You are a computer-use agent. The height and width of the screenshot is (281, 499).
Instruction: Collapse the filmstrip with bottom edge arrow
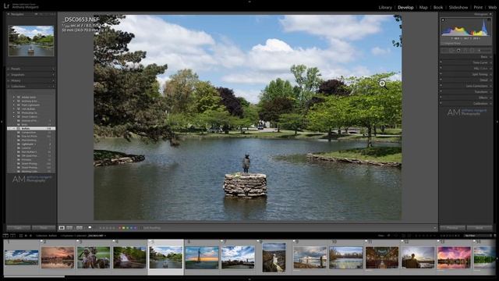tap(249, 279)
